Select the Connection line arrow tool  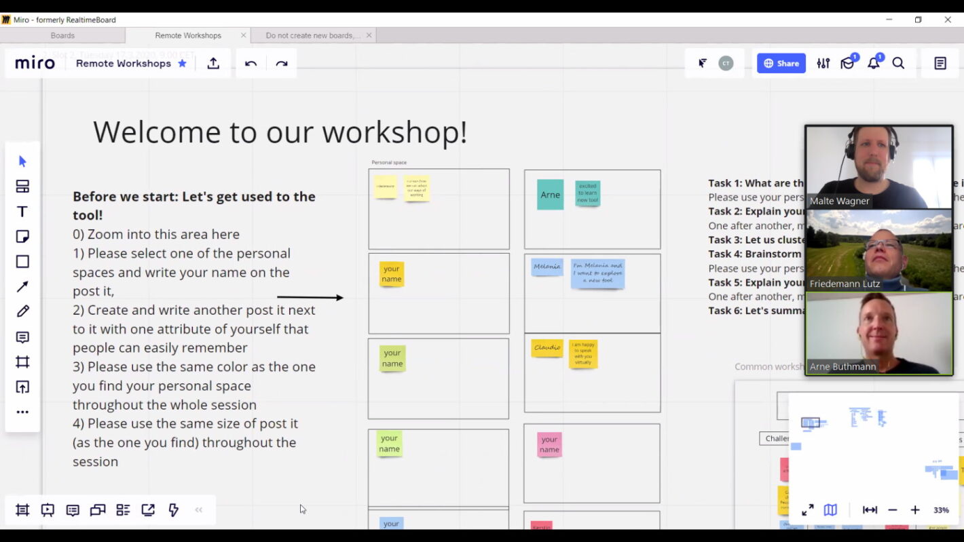tap(22, 286)
